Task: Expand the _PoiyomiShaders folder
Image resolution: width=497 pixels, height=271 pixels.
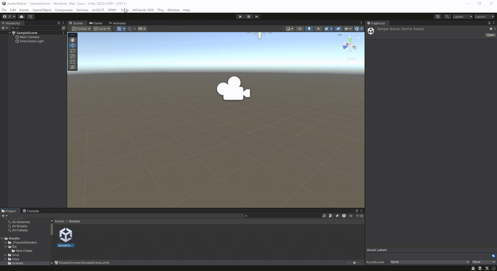Action: [6, 243]
